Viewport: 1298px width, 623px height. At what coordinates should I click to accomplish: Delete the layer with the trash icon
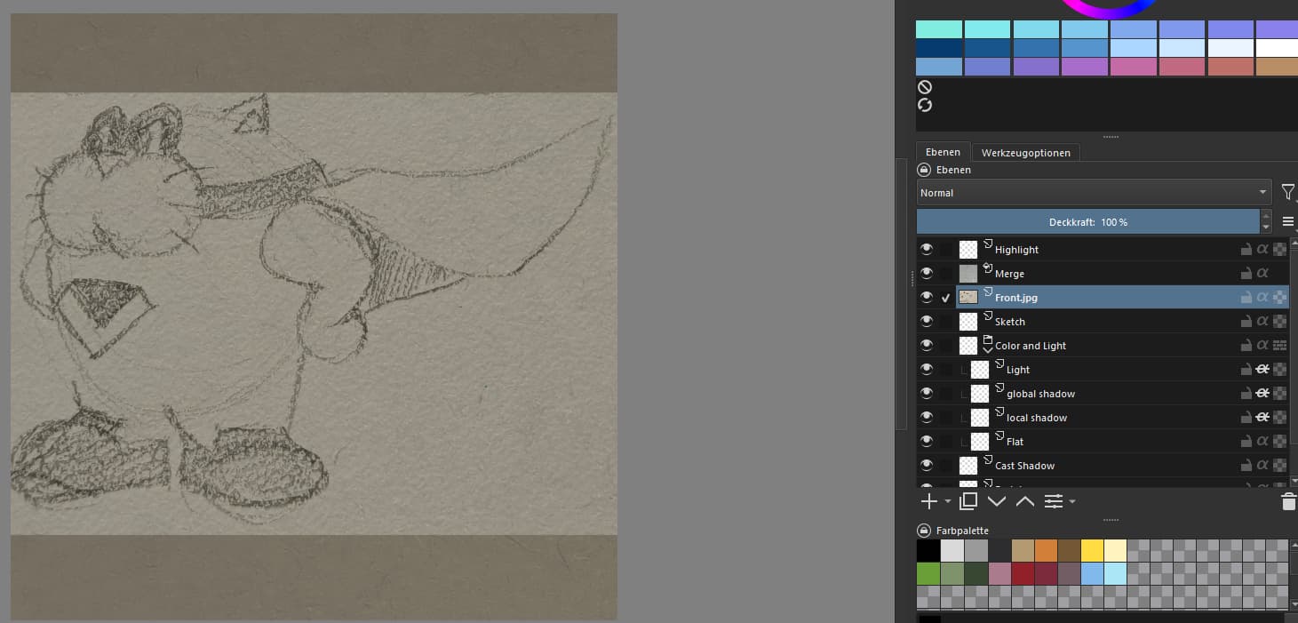coord(1288,502)
